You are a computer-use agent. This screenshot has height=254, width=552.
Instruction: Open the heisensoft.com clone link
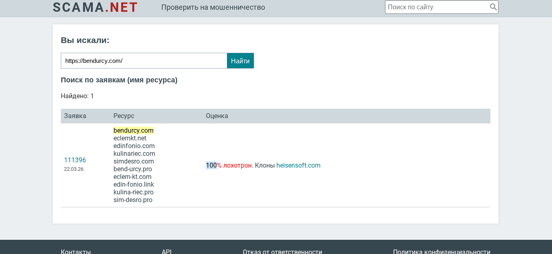[298, 166]
